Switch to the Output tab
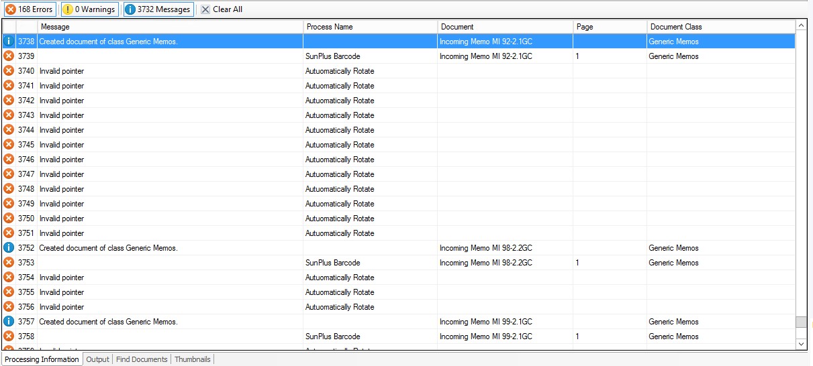The image size is (813, 366). [97, 359]
